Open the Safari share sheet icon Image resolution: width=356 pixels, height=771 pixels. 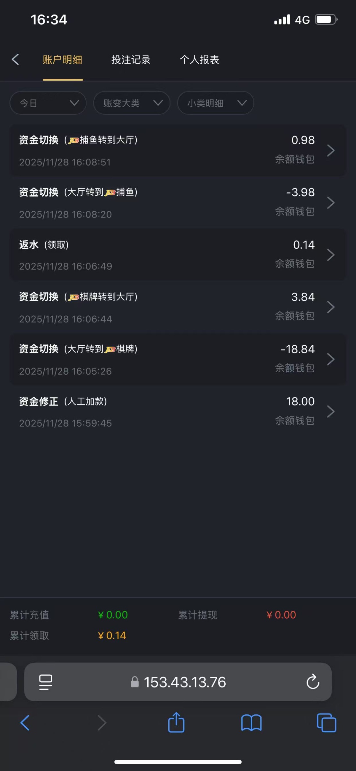click(x=176, y=722)
